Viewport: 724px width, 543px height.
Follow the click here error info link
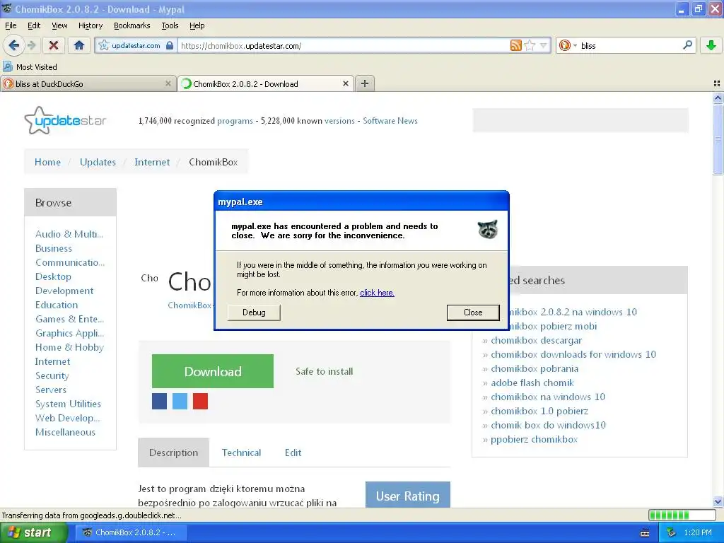pyautogui.click(x=377, y=293)
